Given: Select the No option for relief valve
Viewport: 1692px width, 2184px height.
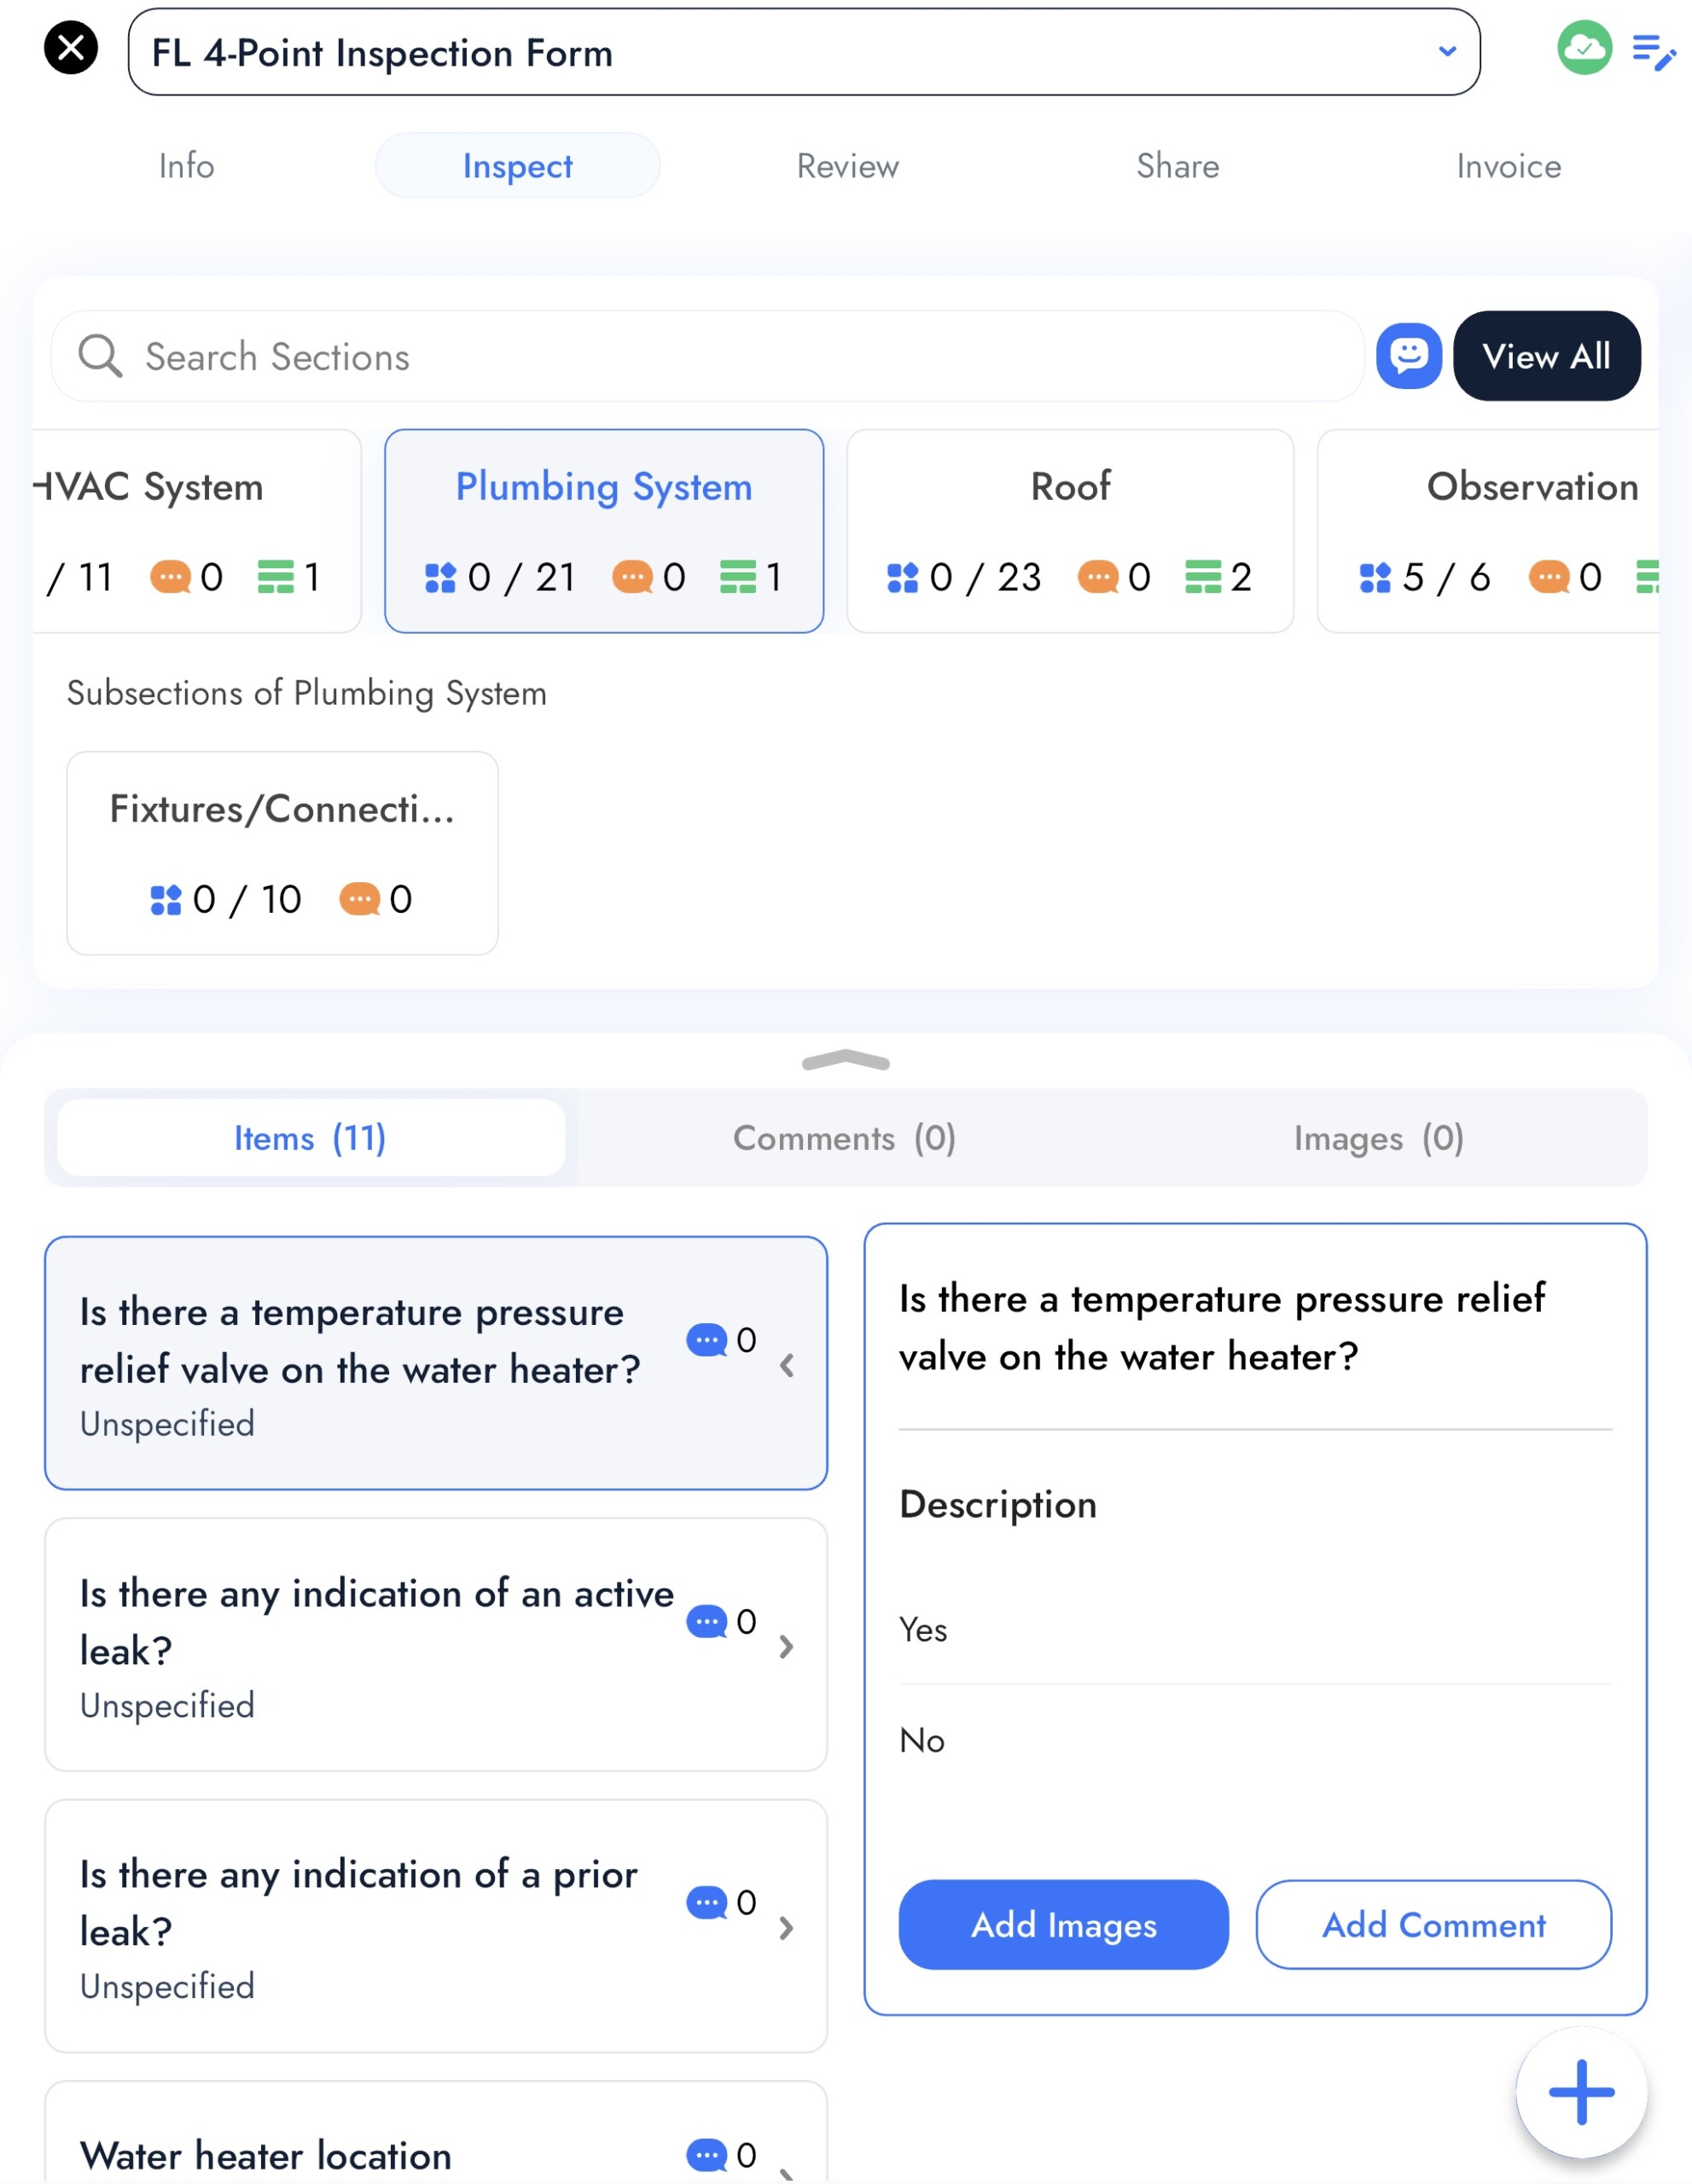Looking at the screenshot, I should pyautogui.click(x=922, y=1741).
